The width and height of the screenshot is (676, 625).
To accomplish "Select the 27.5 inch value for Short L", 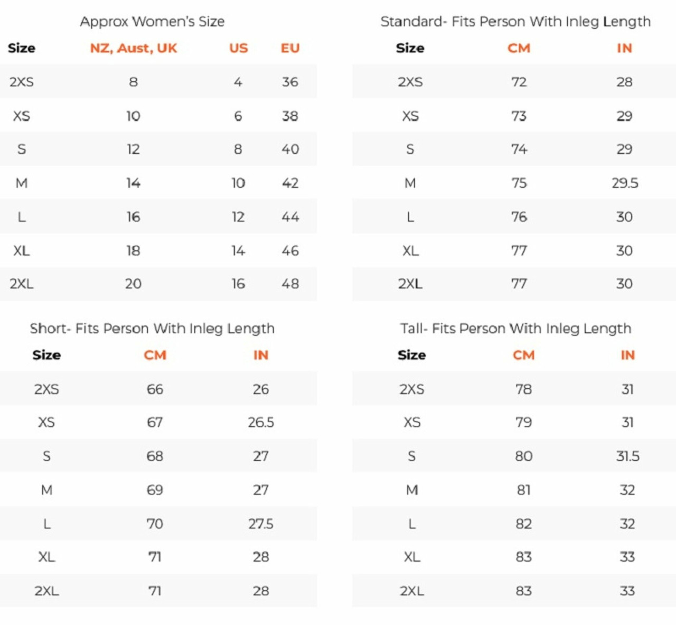I will tap(261, 524).
